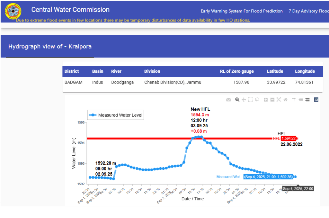This screenshot has width=329, height=218.
Task: Download plot as PNG camera icon
Action: [228, 100]
